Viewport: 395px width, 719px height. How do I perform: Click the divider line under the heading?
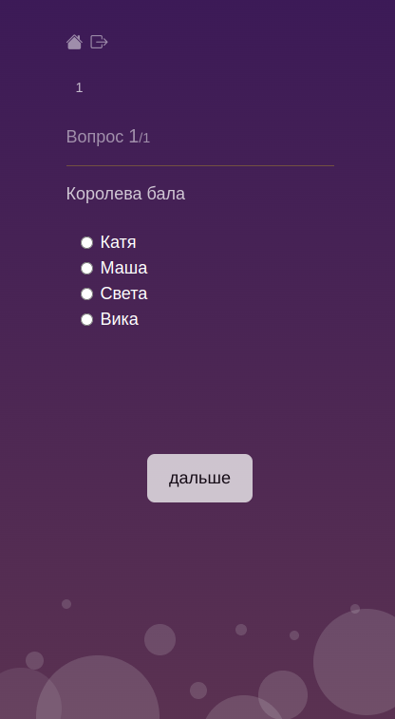(x=200, y=165)
